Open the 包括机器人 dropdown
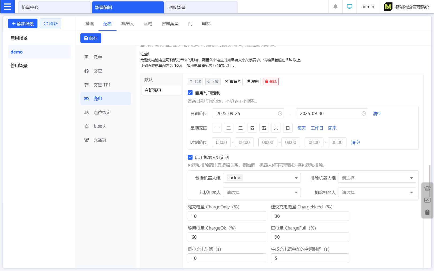The height and width of the screenshot is (271, 434). click(x=262, y=192)
